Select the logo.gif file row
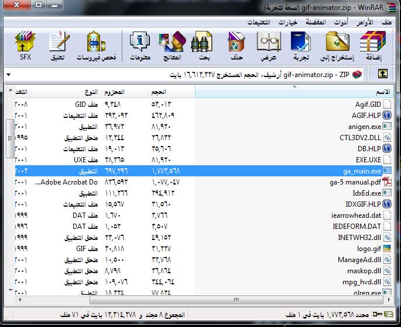The height and width of the screenshot is (327, 401). click(368, 248)
